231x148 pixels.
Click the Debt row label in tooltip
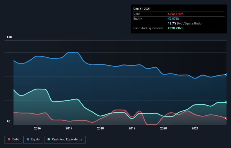(x=136, y=14)
